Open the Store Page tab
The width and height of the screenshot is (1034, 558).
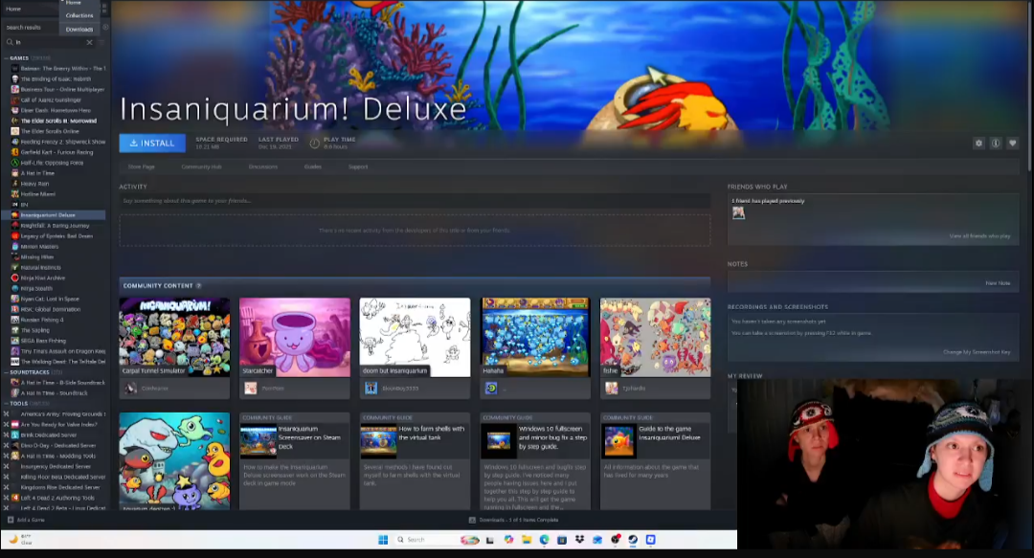pyautogui.click(x=141, y=167)
